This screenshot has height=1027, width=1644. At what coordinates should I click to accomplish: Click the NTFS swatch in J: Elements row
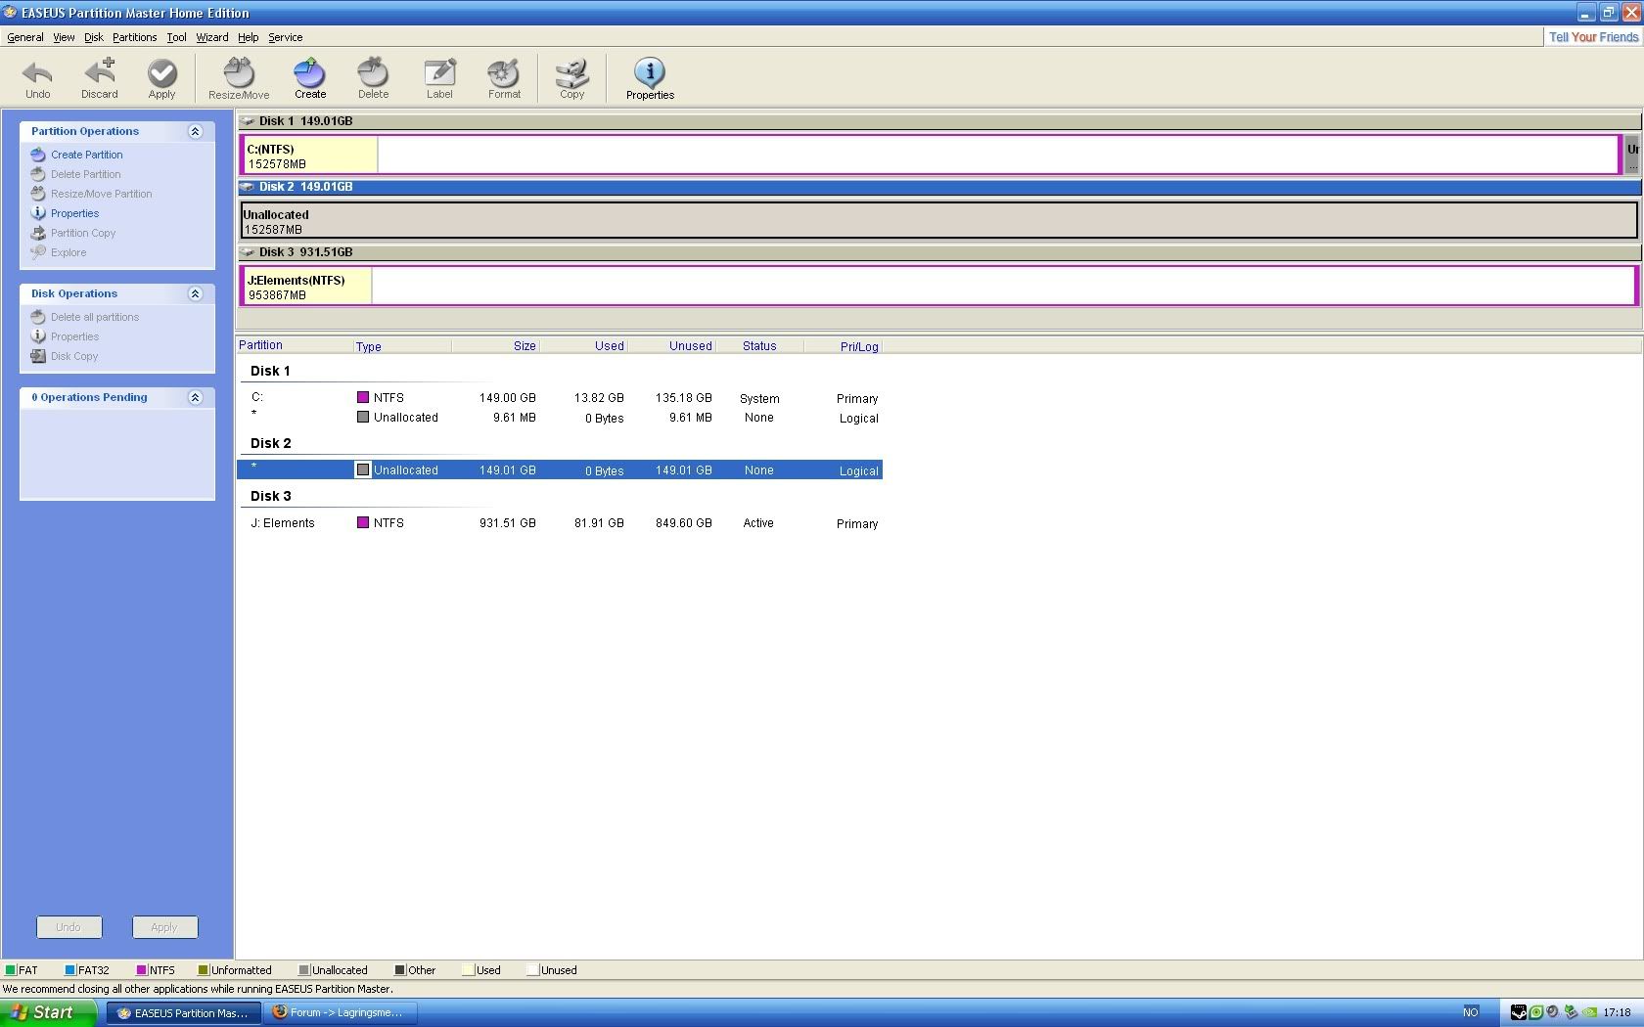coord(363,522)
